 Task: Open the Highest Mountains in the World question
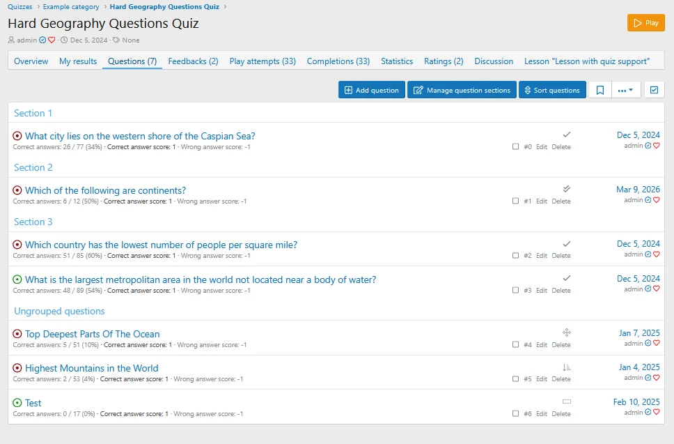click(91, 368)
